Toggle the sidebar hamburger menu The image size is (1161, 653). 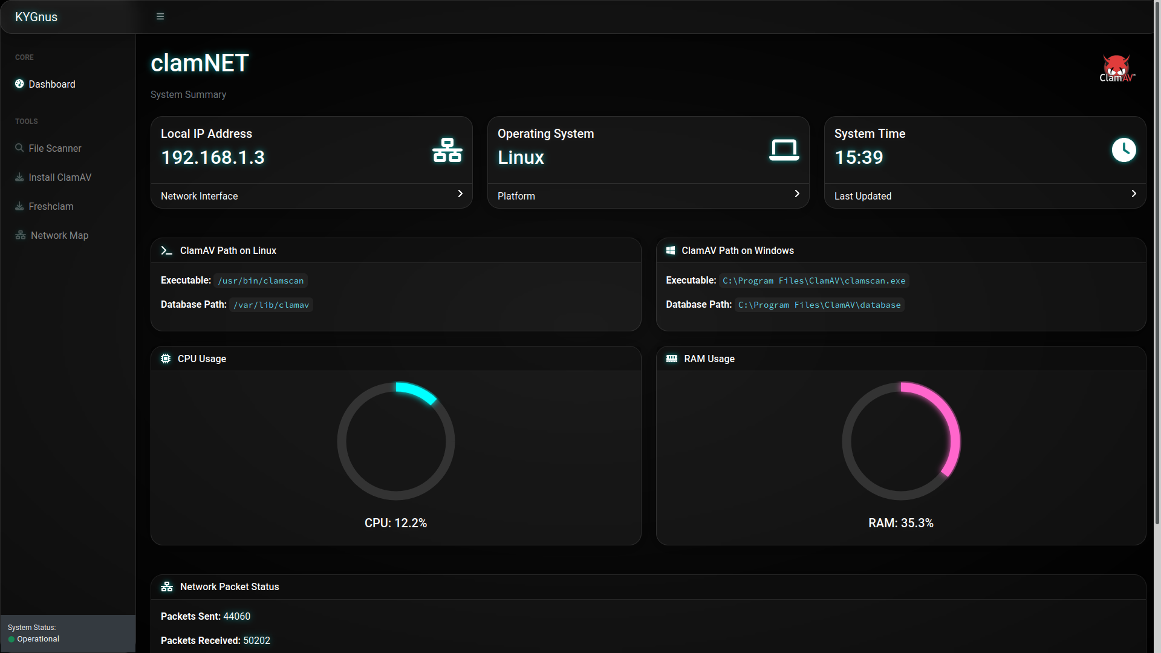(x=160, y=16)
